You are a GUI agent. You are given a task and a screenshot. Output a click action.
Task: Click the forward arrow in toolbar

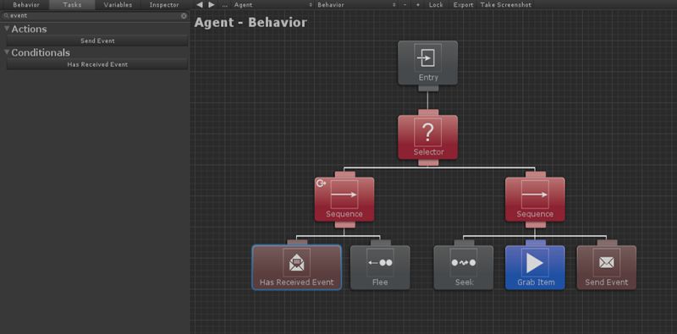pos(212,5)
